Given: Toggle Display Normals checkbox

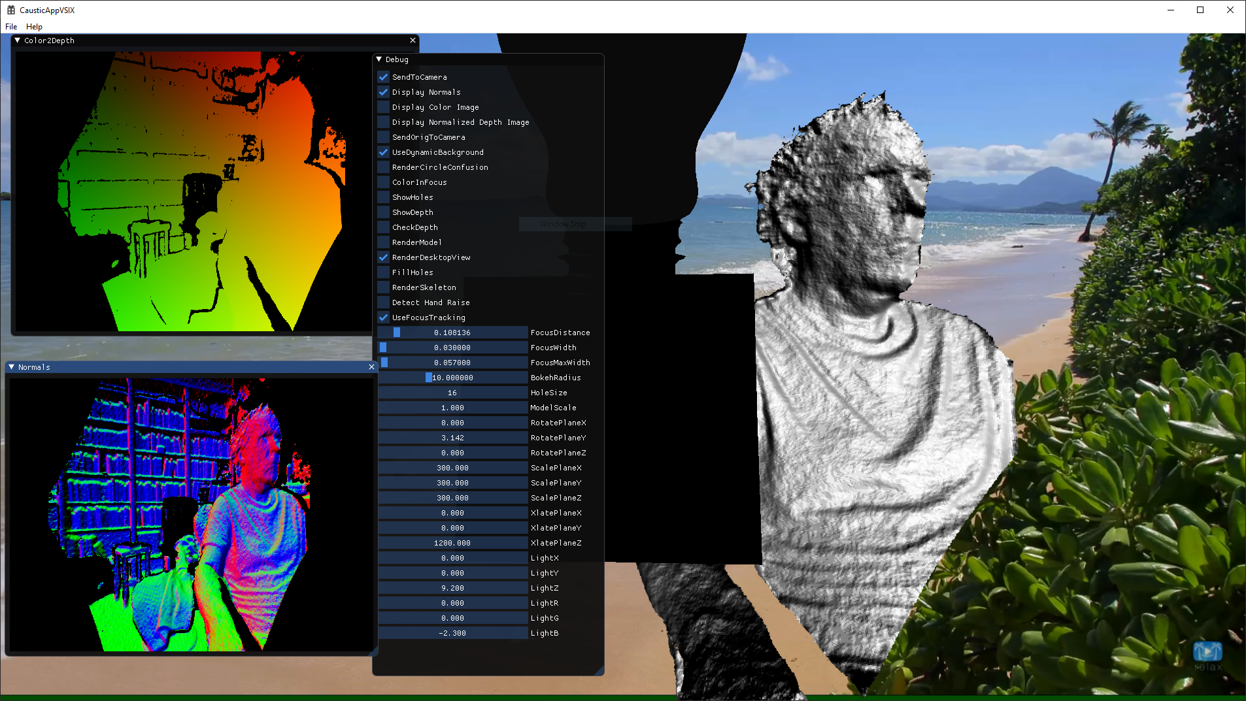Looking at the screenshot, I should point(384,92).
